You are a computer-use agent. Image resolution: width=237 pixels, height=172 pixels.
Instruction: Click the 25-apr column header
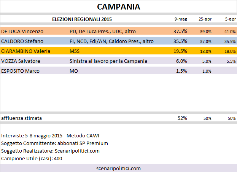coord(205,19)
